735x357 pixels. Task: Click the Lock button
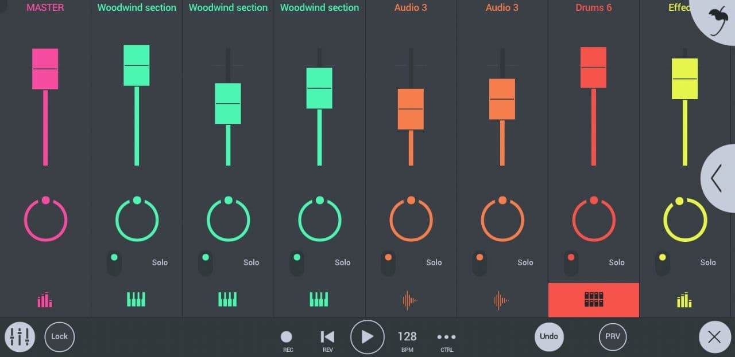(x=60, y=336)
